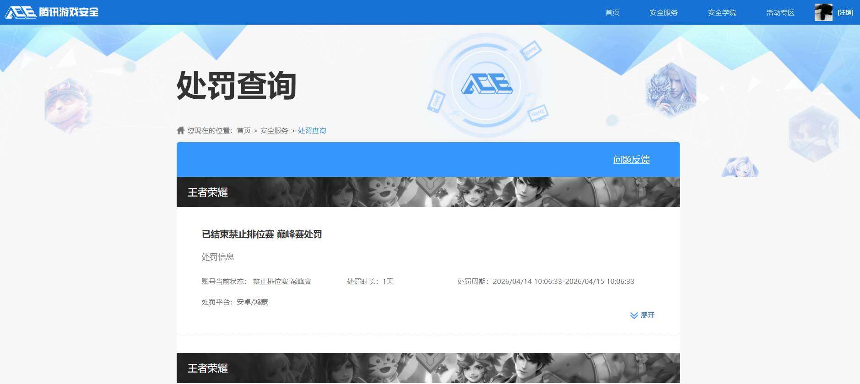The height and width of the screenshot is (384, 860).
Task: Click the 处罚信息 section label
Action: pyautogui.click(x=218, y=257)
